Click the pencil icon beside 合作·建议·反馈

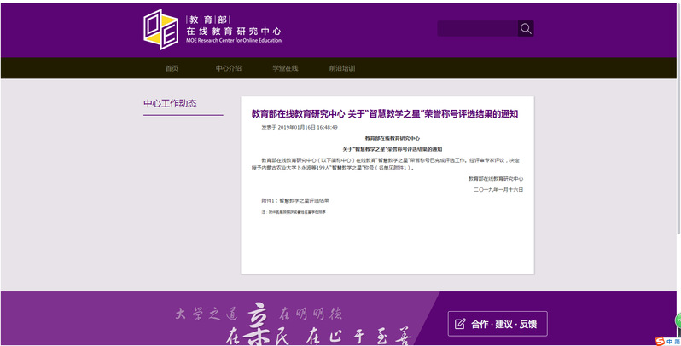click(461, 324)
